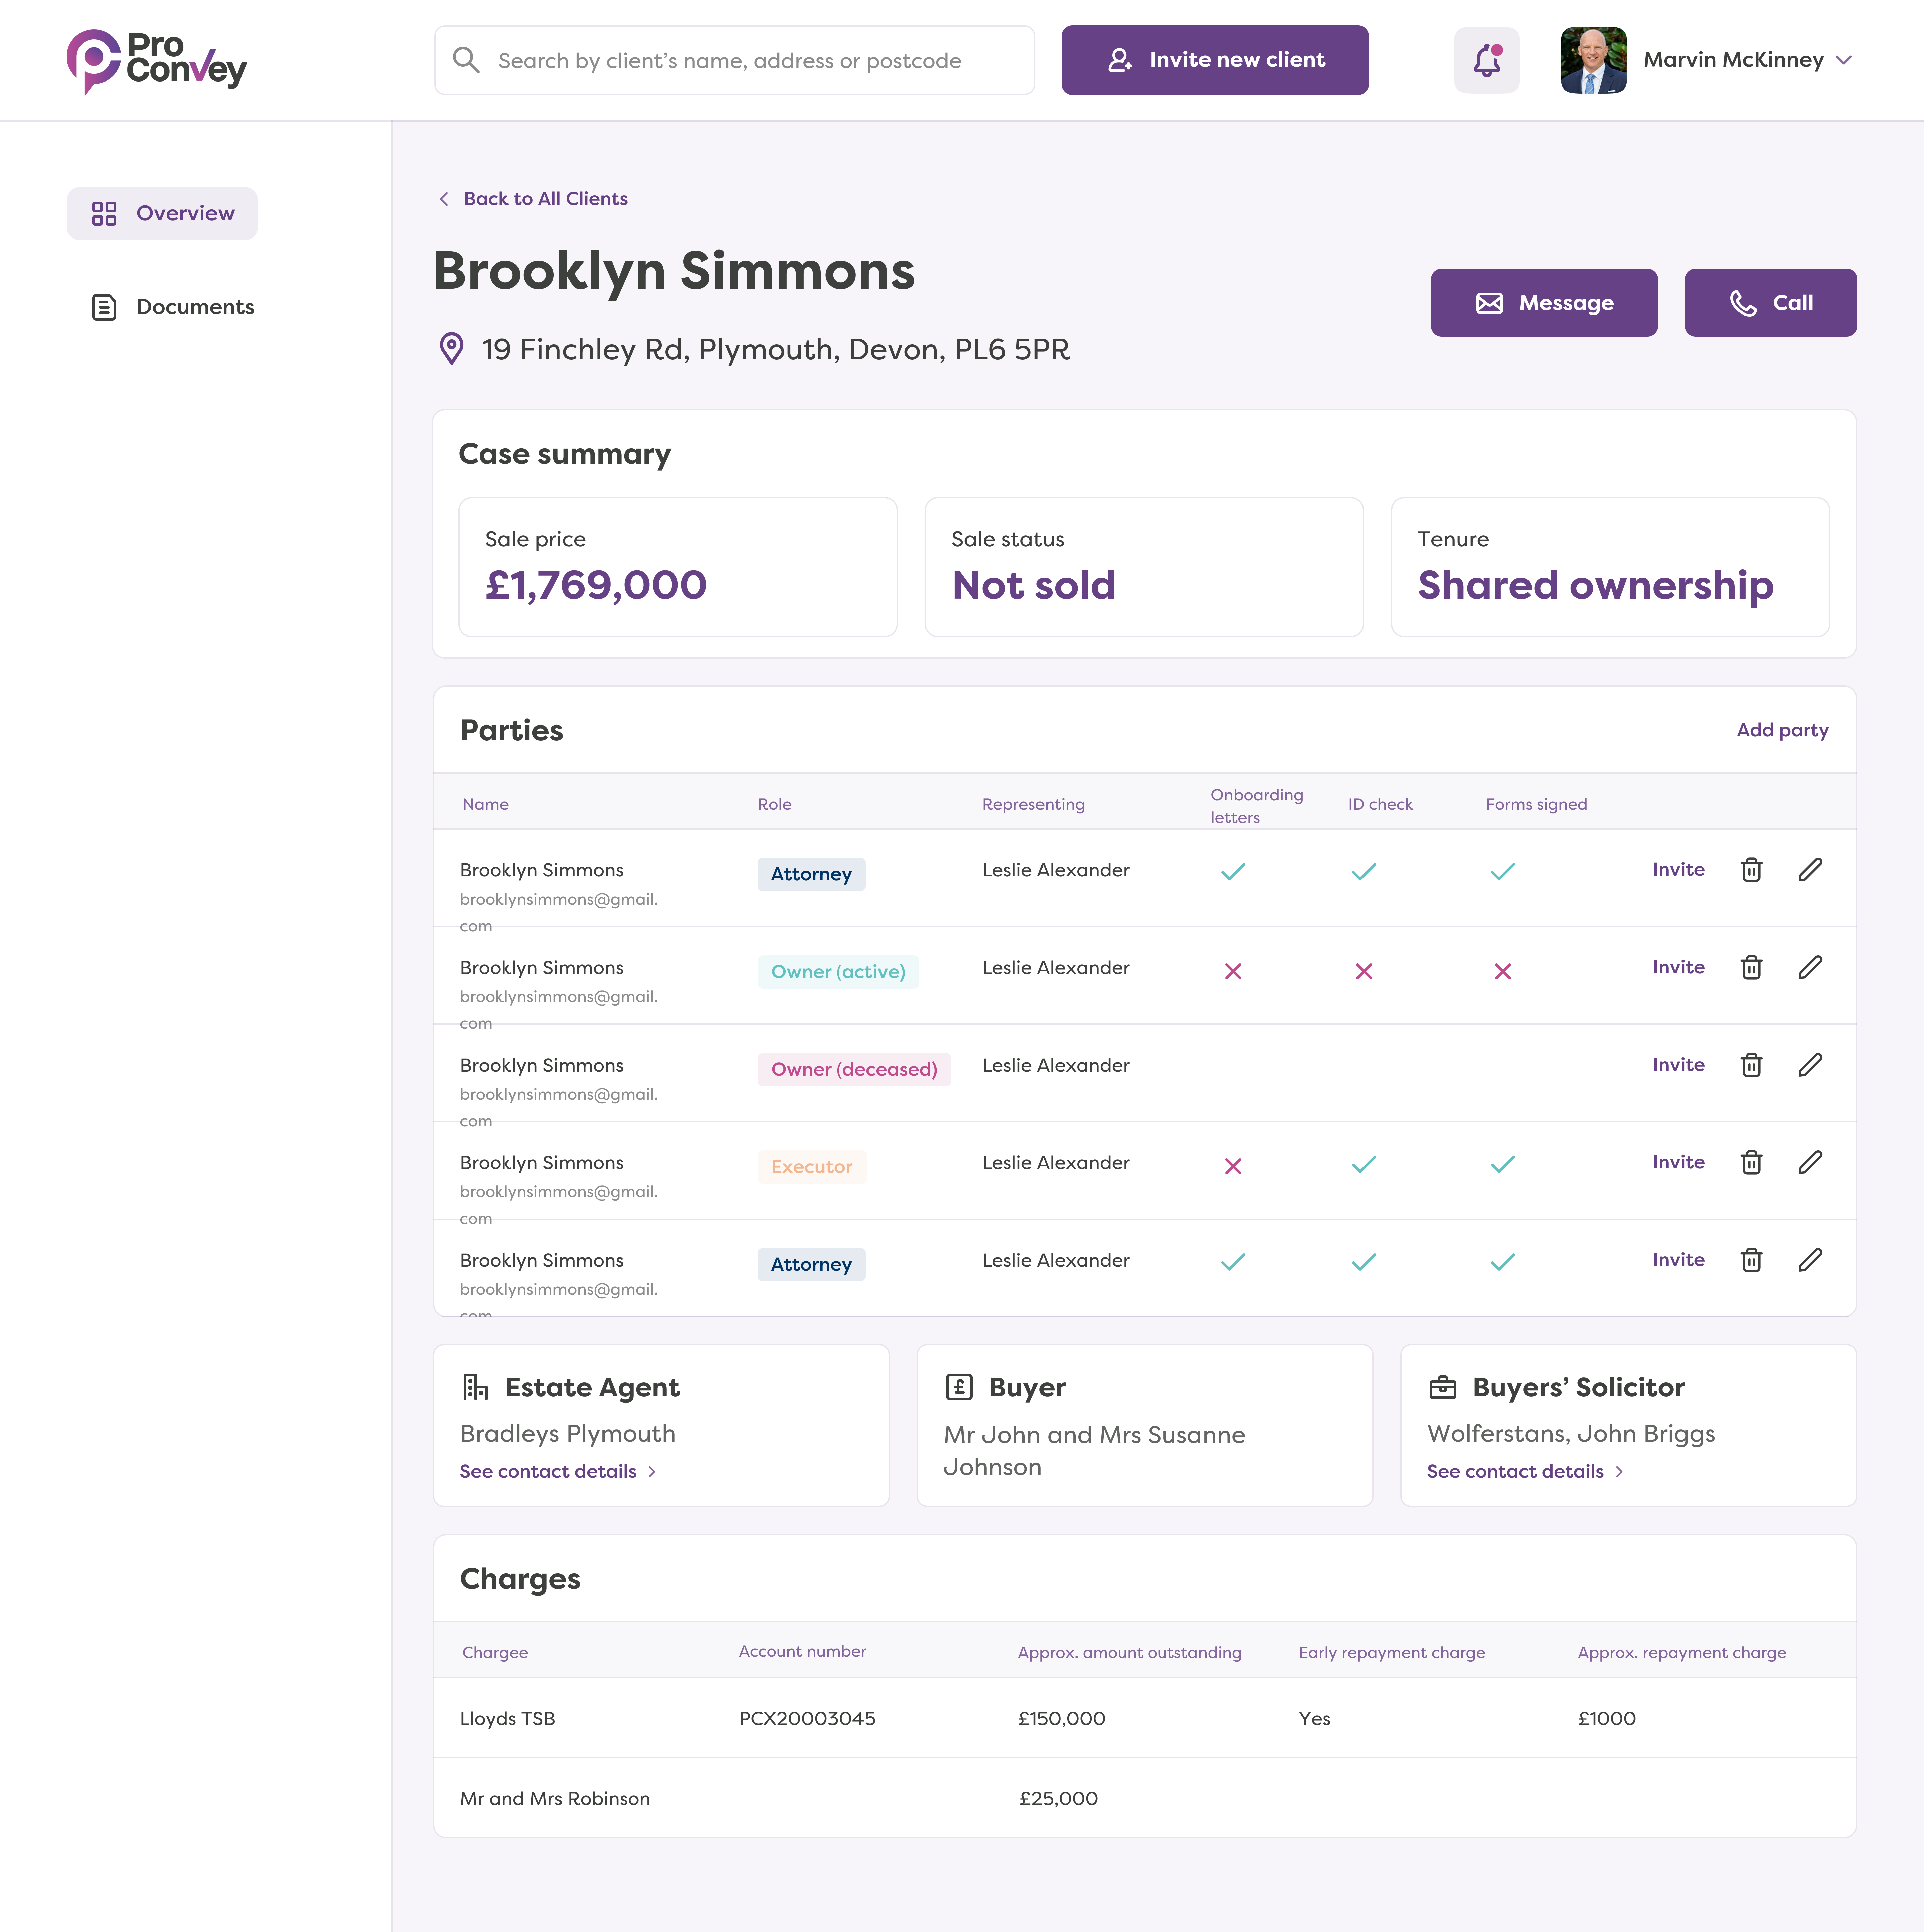Edit the first Attorney row party
Viewport: 1924px width, 1932px height.
pyautogui.click(x=1810, y=870)
